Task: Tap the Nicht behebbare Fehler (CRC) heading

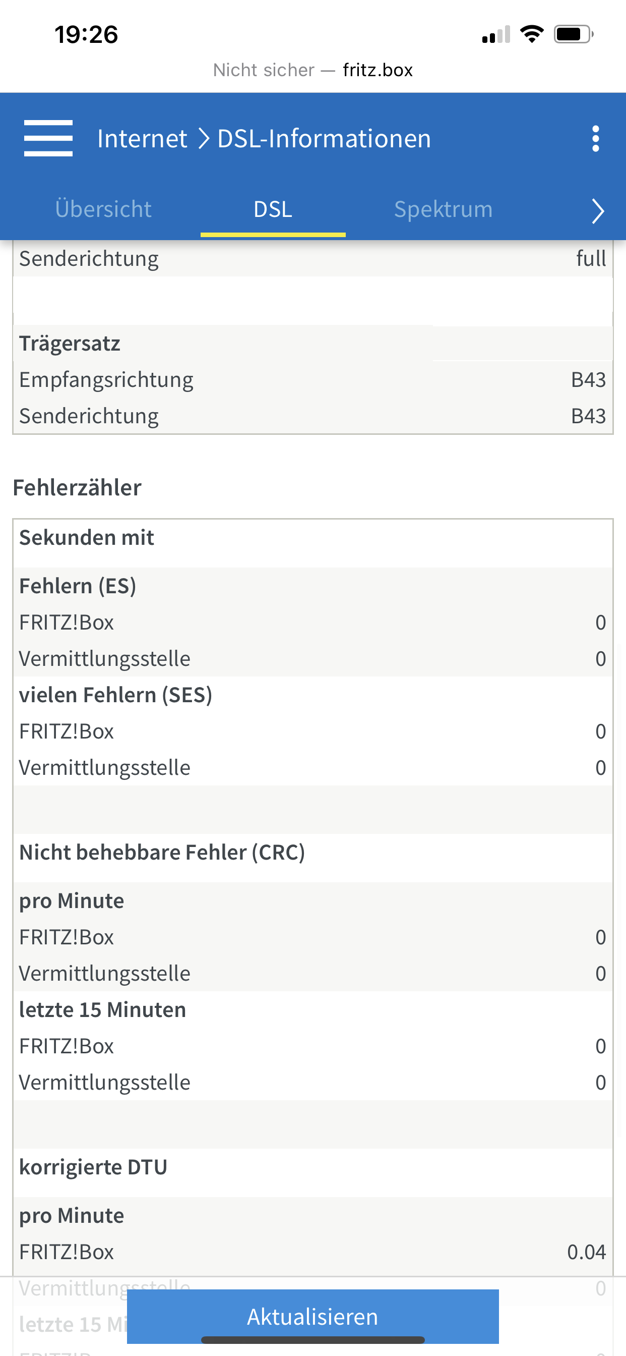Action: coord(162,852)
